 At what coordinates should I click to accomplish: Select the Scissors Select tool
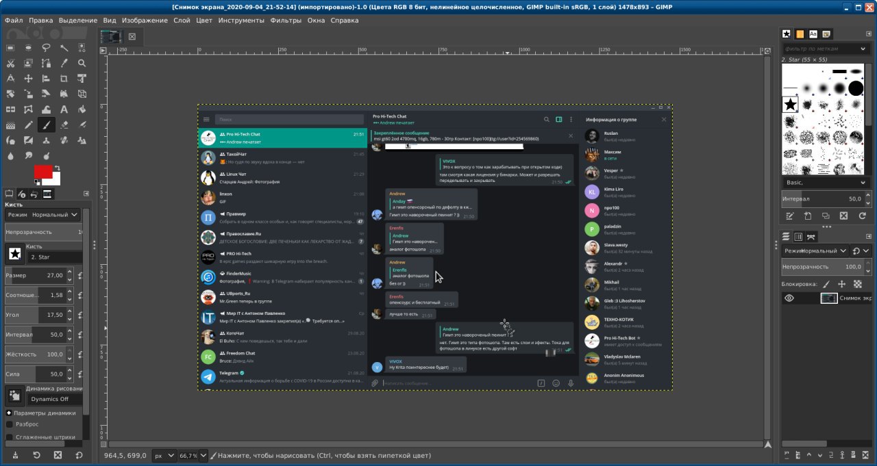pos(10,64)
